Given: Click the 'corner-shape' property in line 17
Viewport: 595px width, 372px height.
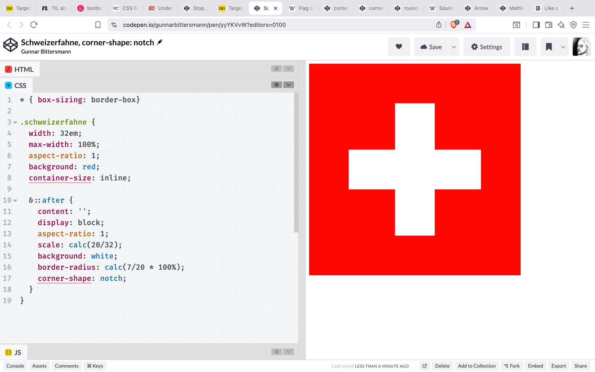Looking at the screenshot, I should [64, 279].
